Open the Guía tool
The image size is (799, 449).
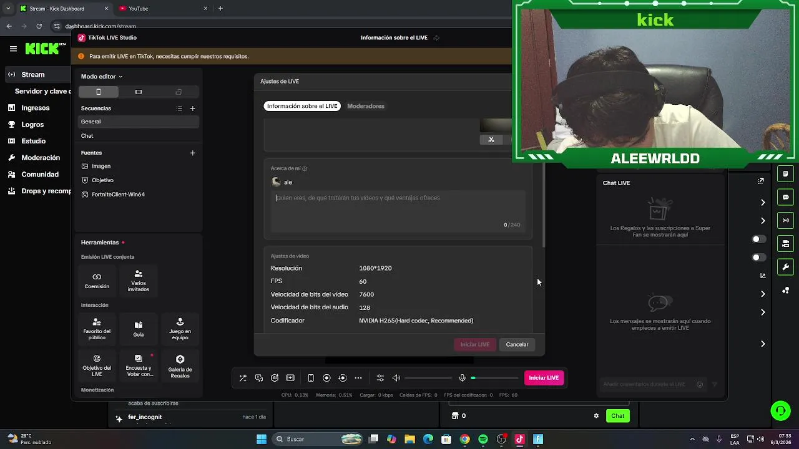coord(139,329)
